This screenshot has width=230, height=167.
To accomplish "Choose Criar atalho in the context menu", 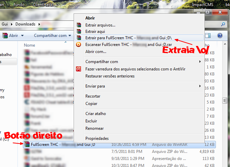I will click(95, 114).
